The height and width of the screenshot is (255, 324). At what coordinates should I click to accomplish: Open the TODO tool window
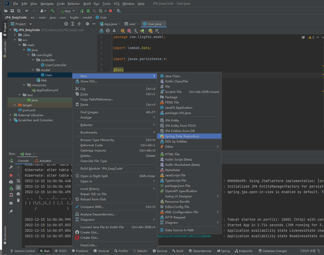61,251
